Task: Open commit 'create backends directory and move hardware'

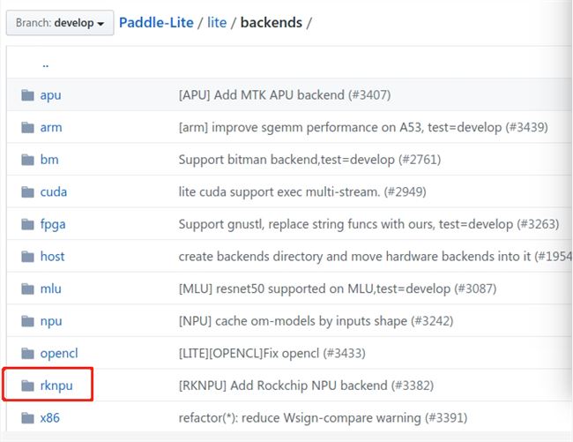Action: pyautogui.click(x=375, y=257)
